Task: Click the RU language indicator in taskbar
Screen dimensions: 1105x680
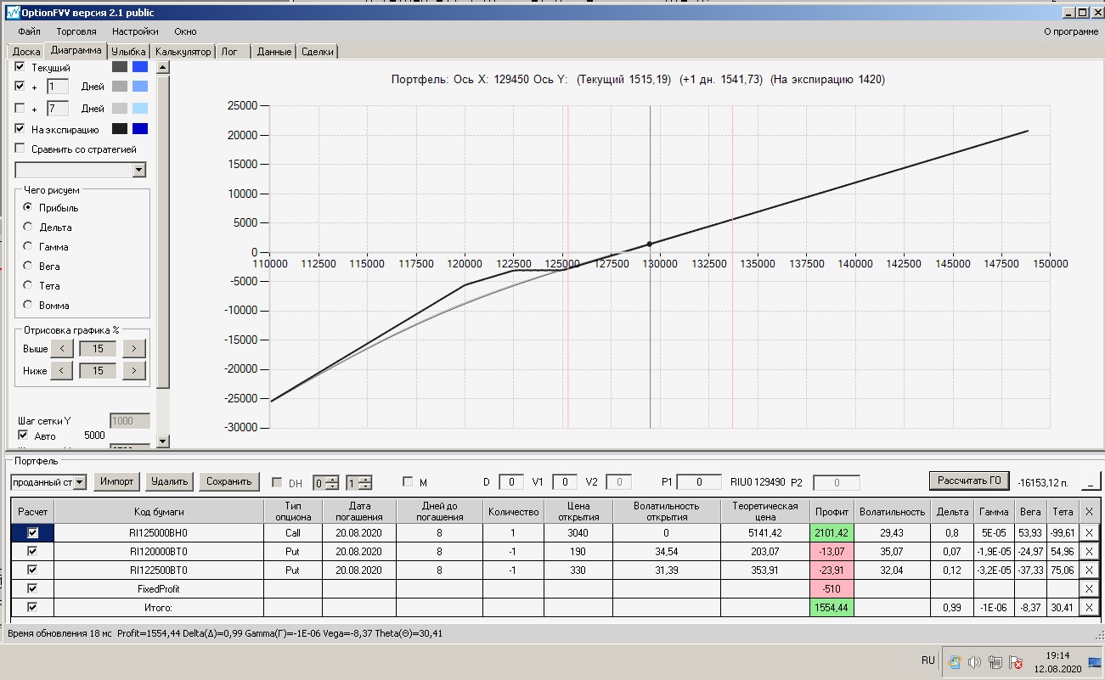Action: coord(928,660)
